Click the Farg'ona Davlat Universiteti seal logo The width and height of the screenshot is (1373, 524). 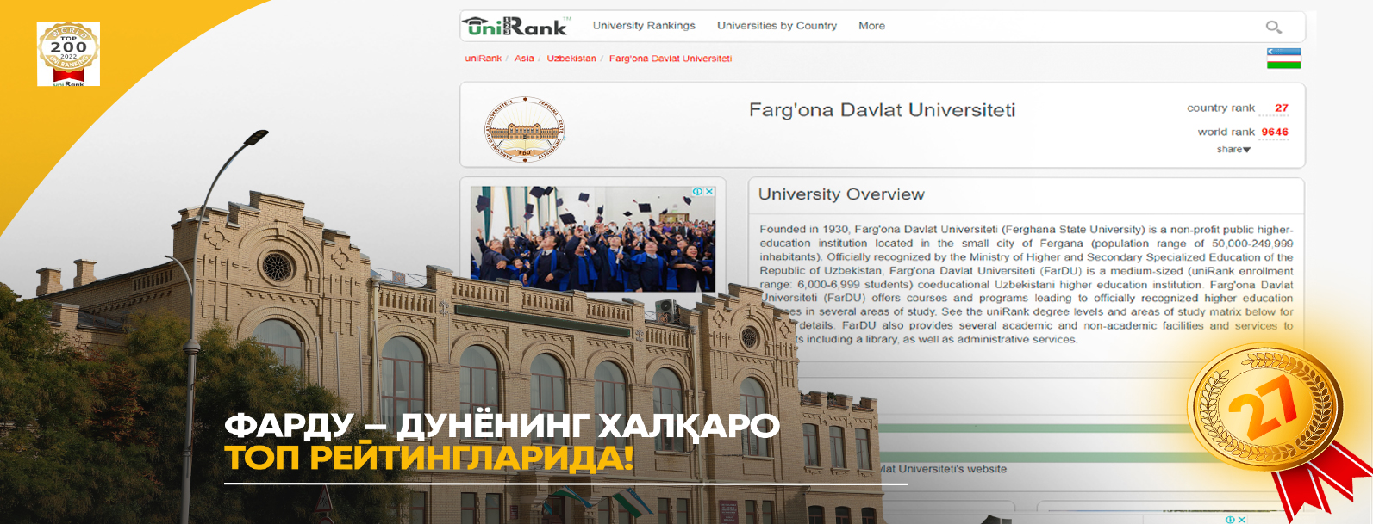(x=524, y=129)
